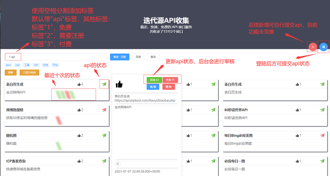Click the white 查询 button
Image resolution: width=330 pixels, height=176 pixels.
pos(153,57)
